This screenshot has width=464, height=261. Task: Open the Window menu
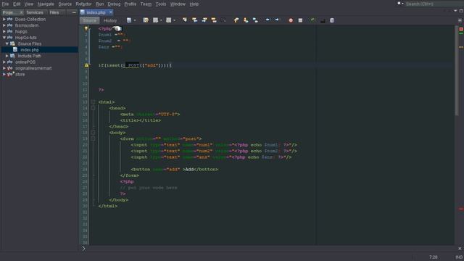[178, 4]
